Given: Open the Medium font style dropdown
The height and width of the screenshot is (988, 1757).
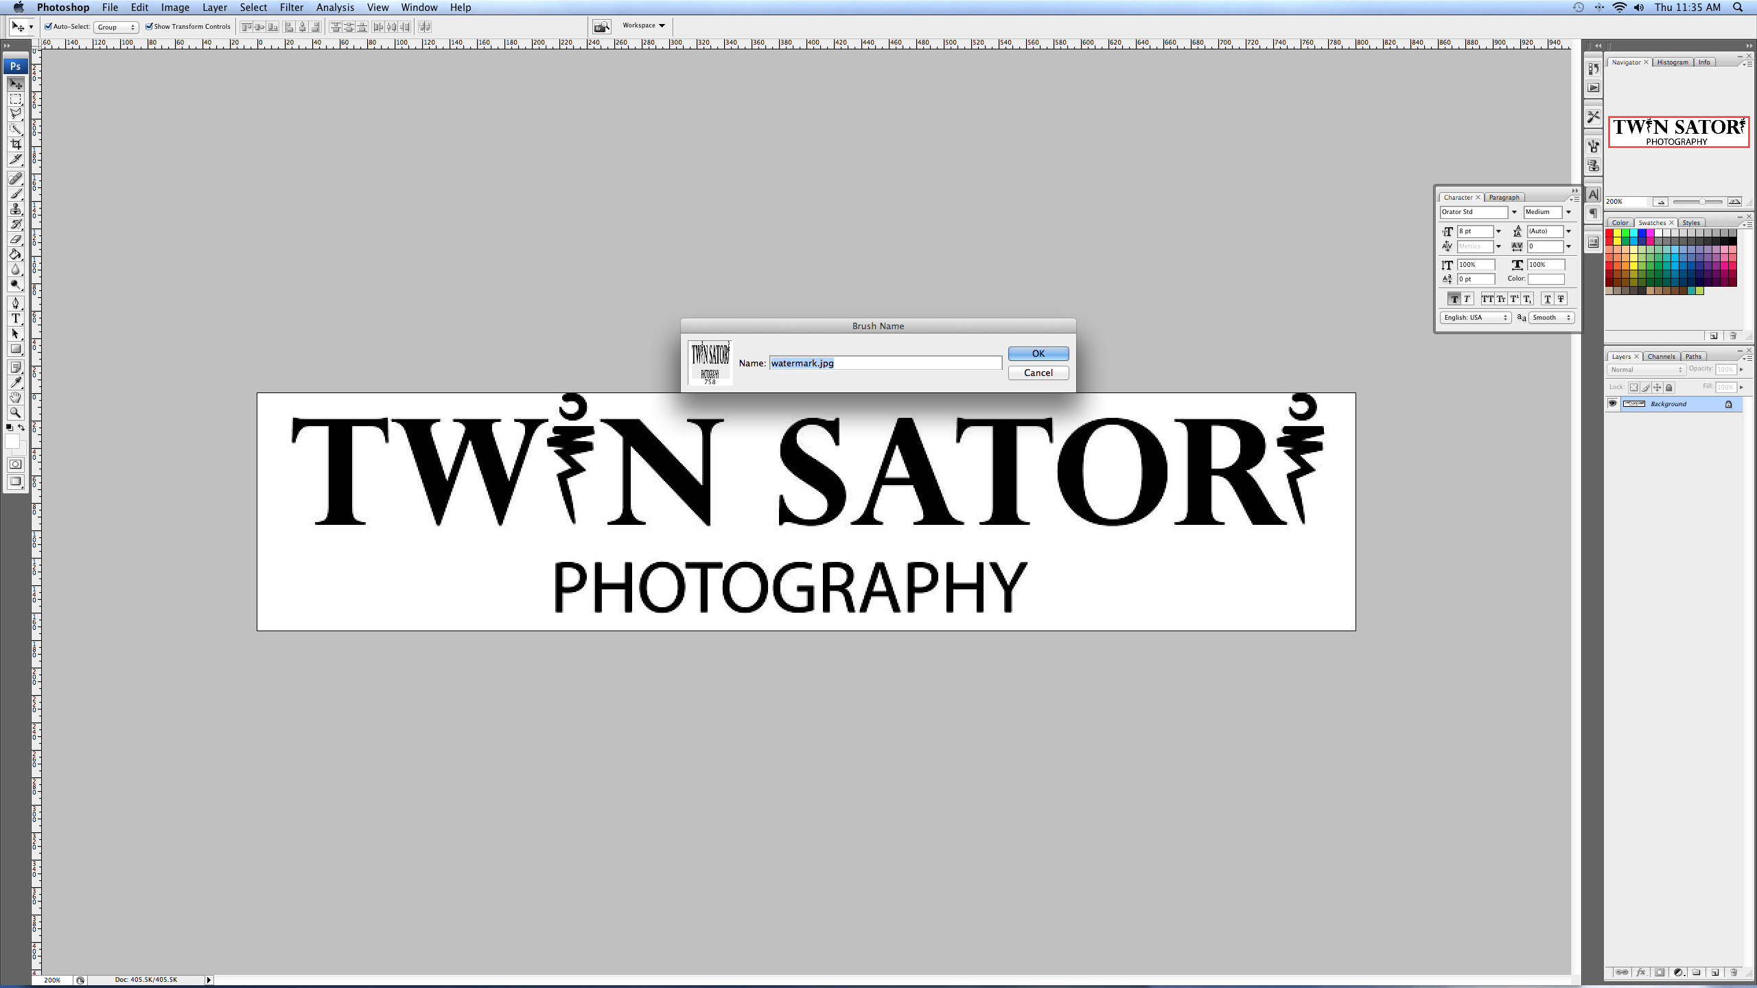Looking at the screenshot, I should pyautogui.click(x=1568, y=212).
